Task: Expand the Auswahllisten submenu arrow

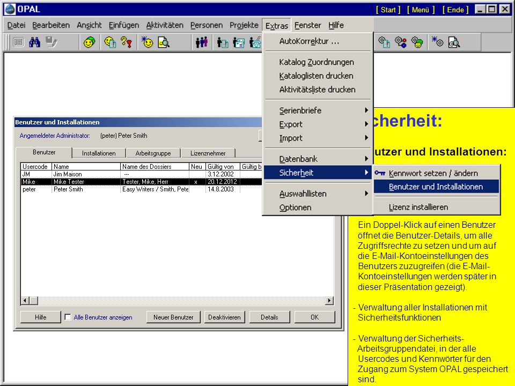Action: tap(366, 194)
